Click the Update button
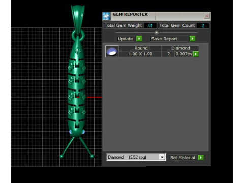The image size is (244, 183). pyautogui.click(x=126, y=39)
